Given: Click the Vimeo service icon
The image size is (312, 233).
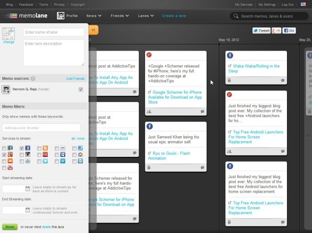Looking at the screenshot, I should [x=63, y=161].
